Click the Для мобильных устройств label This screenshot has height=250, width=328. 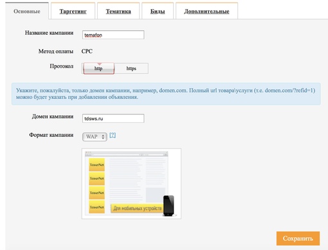coord(137,208)
